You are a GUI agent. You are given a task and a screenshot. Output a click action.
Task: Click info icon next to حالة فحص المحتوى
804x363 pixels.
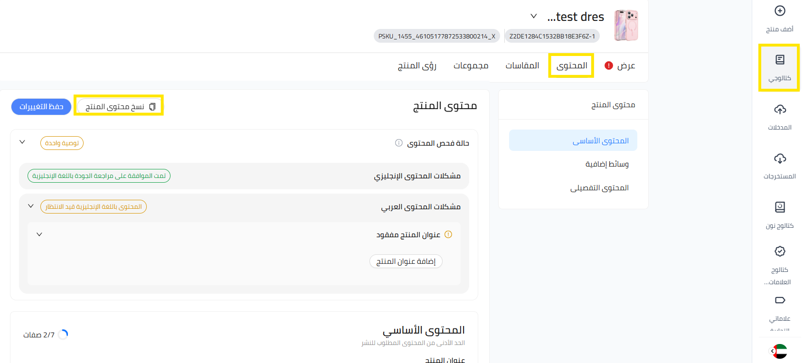399,143
